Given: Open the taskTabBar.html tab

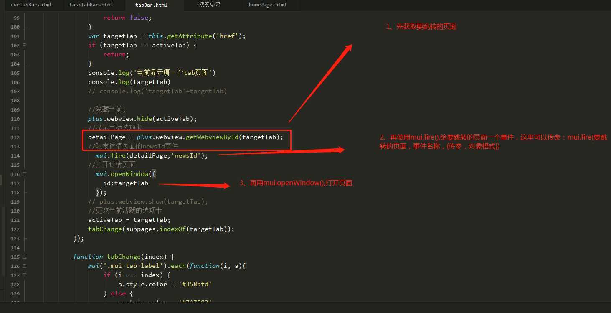Looking at the screenshot, I should tap(91, 5).
